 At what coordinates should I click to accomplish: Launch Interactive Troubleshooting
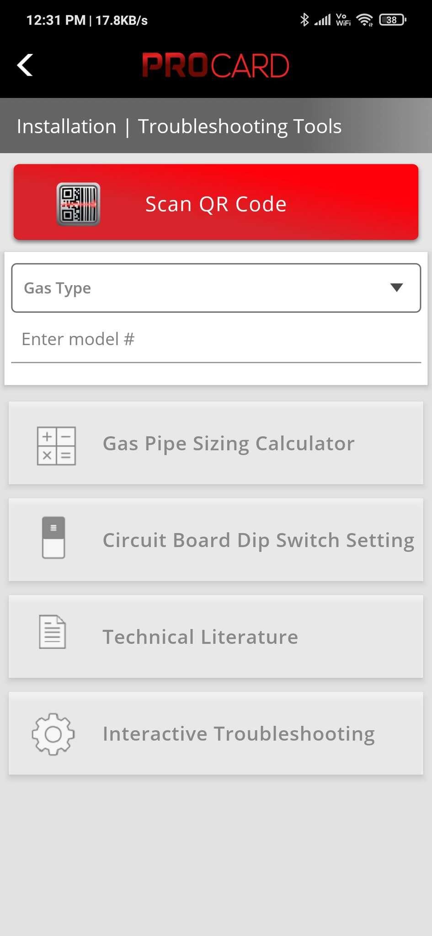(x=239, y=734)
